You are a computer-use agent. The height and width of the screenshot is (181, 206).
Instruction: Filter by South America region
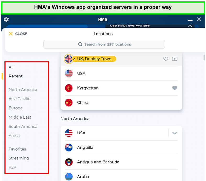click(x=23, y=126)
